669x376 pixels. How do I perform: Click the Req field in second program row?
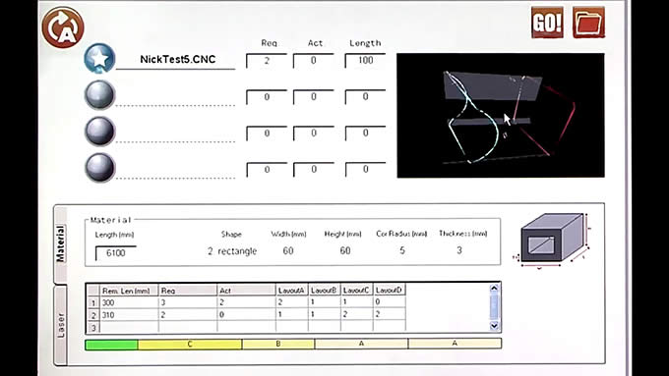tap(267, 97)
